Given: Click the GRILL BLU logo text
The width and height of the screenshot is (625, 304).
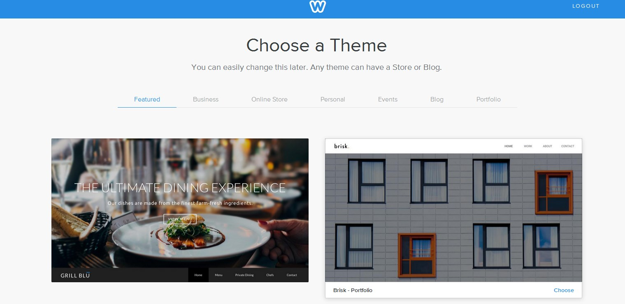Looking at the screenshot, I should click(x=75, y=275).
